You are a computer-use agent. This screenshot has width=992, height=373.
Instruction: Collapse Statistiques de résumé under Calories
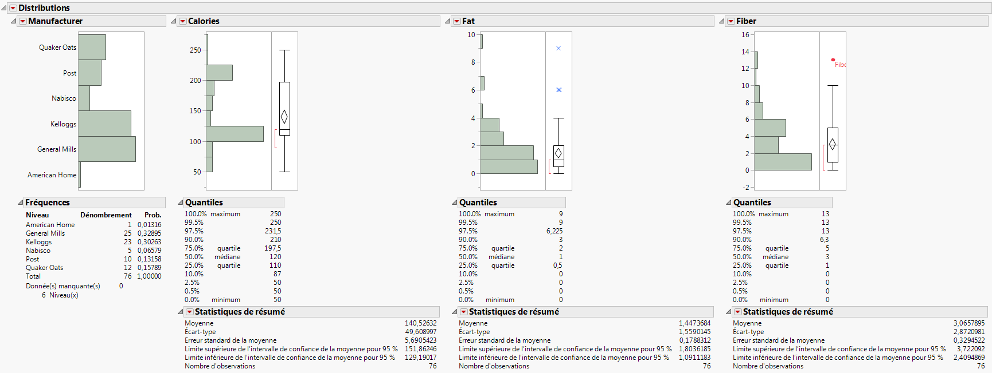(x=181, y=312)
